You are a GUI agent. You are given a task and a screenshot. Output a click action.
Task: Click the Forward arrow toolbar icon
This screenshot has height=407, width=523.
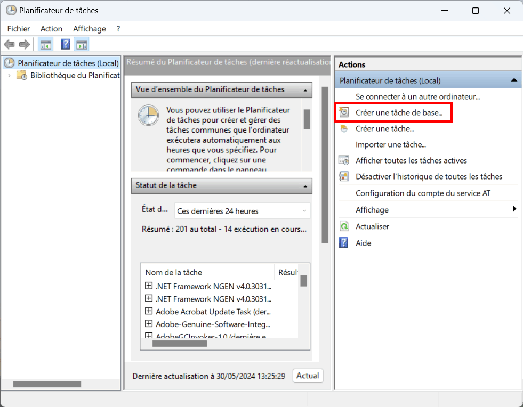coord(24,44)
